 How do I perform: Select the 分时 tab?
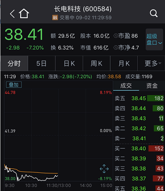14,64
